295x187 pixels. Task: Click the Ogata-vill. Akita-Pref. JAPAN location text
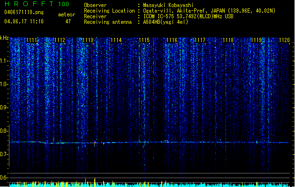coord(209,11)
